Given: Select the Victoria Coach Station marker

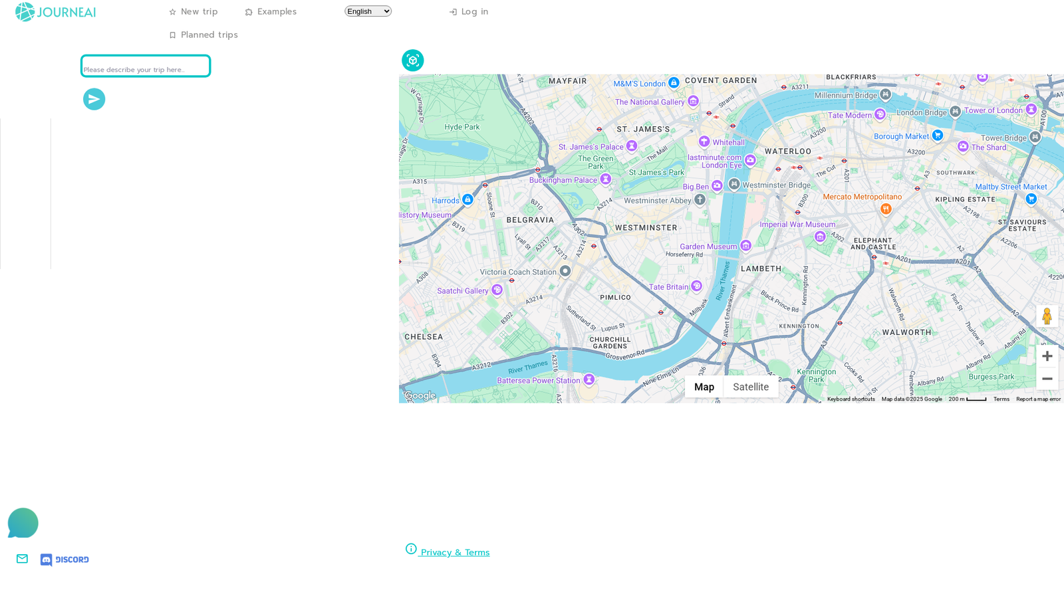Looking at the screenshot, I should pyautogui.click(x=565, y=270).
